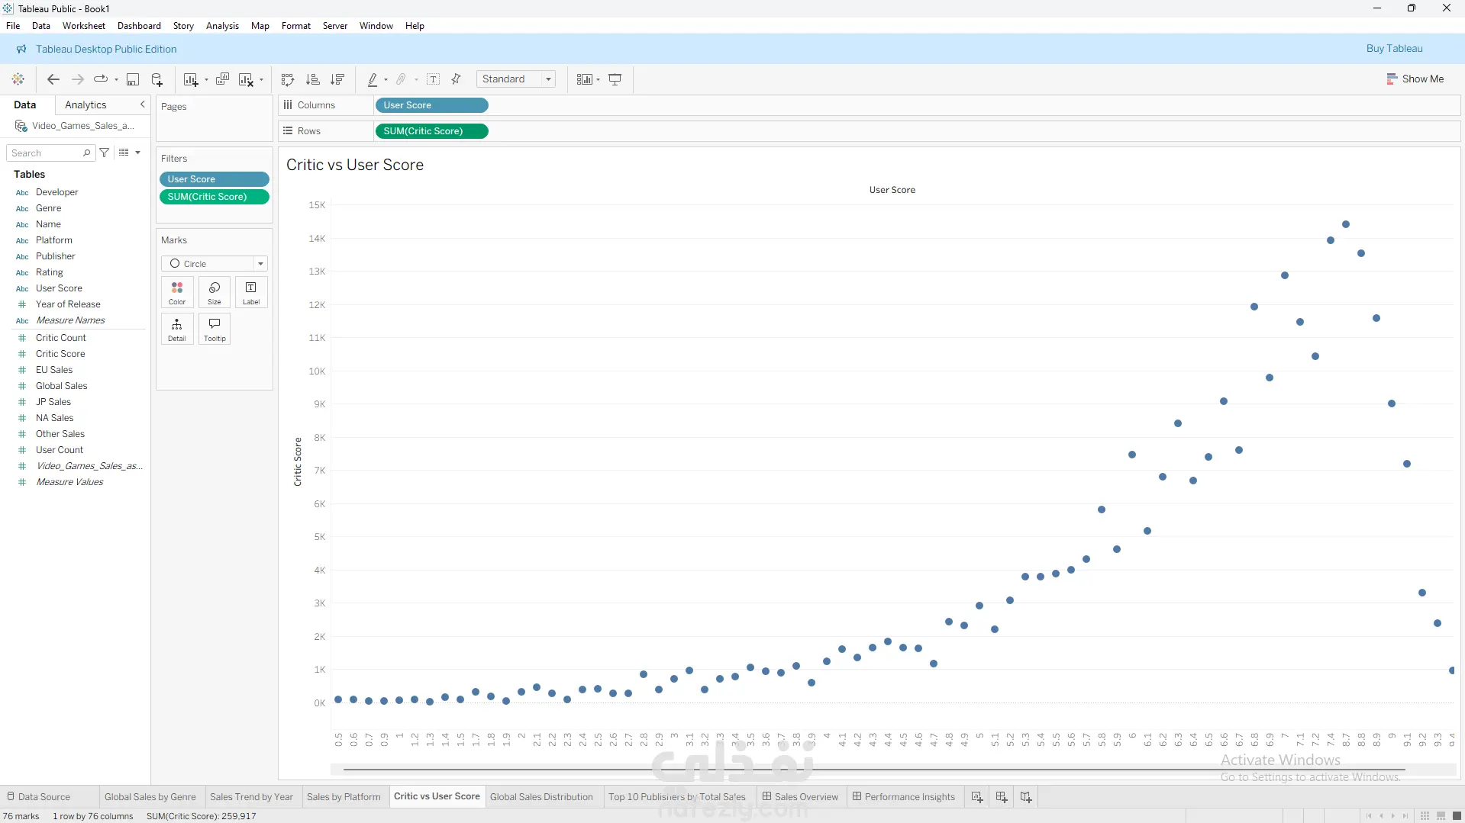Click the Tooltip mark button
1465x823 pixels.
(x=215, y=329)
